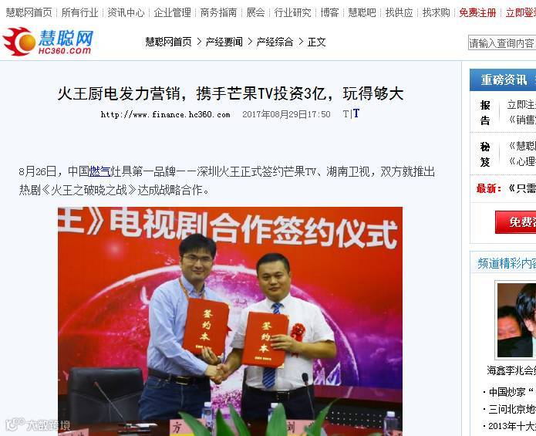Click the 燃气 hyperlink in the article
The width and height of the screenshot is (536, 436).
(x=99, y=171)
